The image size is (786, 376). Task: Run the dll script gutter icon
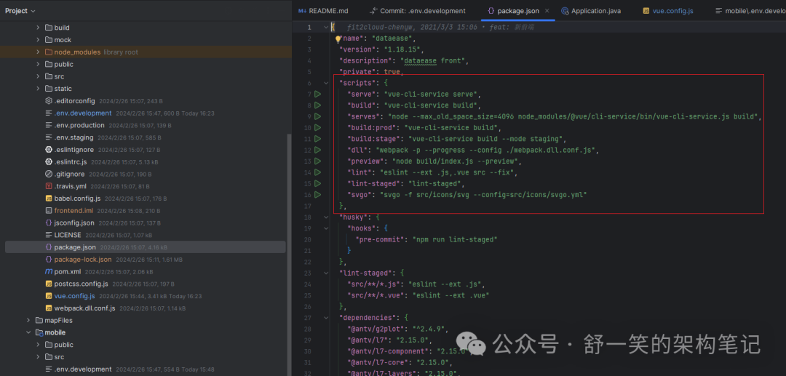point(317,150)
